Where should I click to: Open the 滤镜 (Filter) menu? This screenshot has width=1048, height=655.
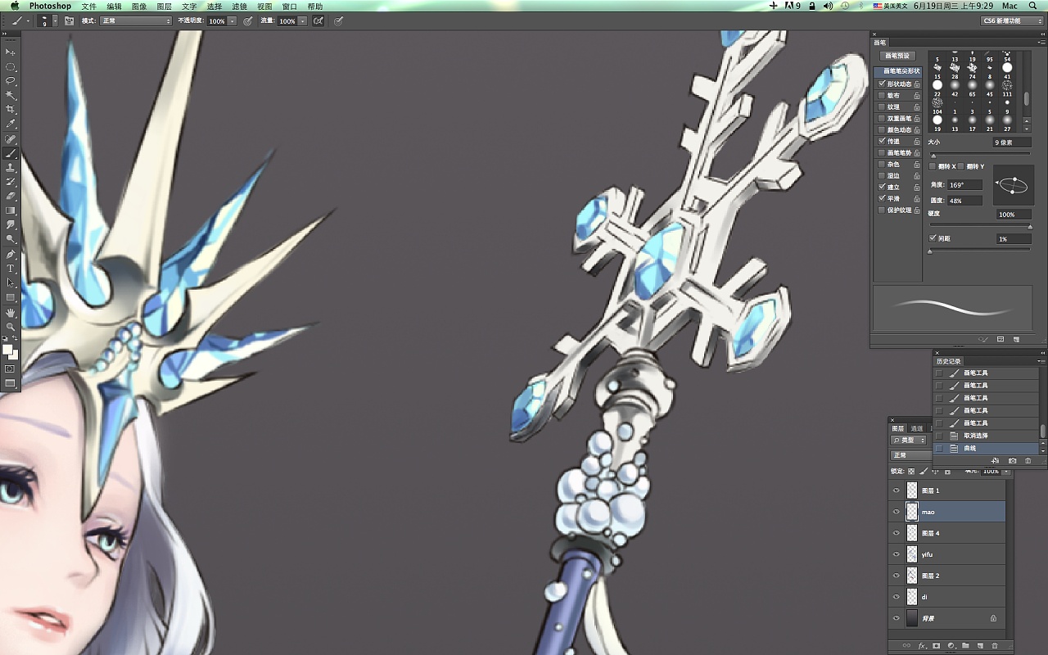pos(240,6)
